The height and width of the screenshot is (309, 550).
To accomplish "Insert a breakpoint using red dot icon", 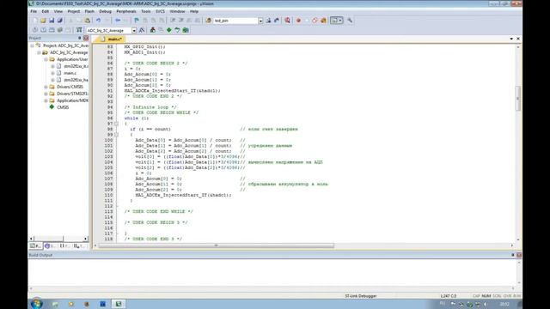I will point(298,21).
